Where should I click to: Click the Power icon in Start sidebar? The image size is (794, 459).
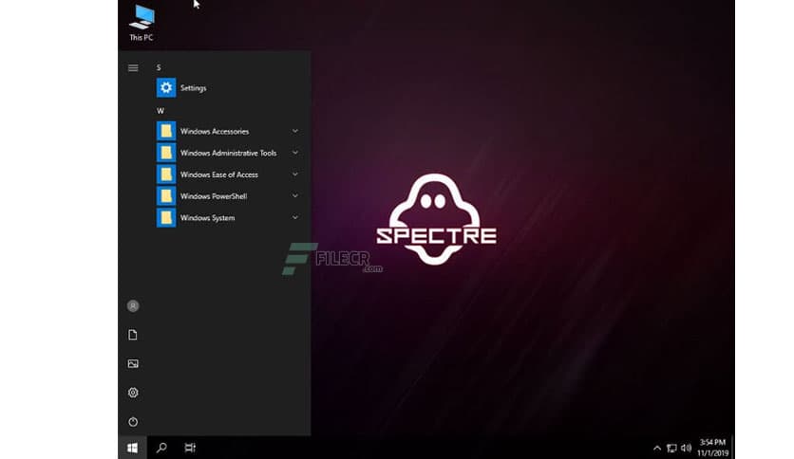pos(133,422)
